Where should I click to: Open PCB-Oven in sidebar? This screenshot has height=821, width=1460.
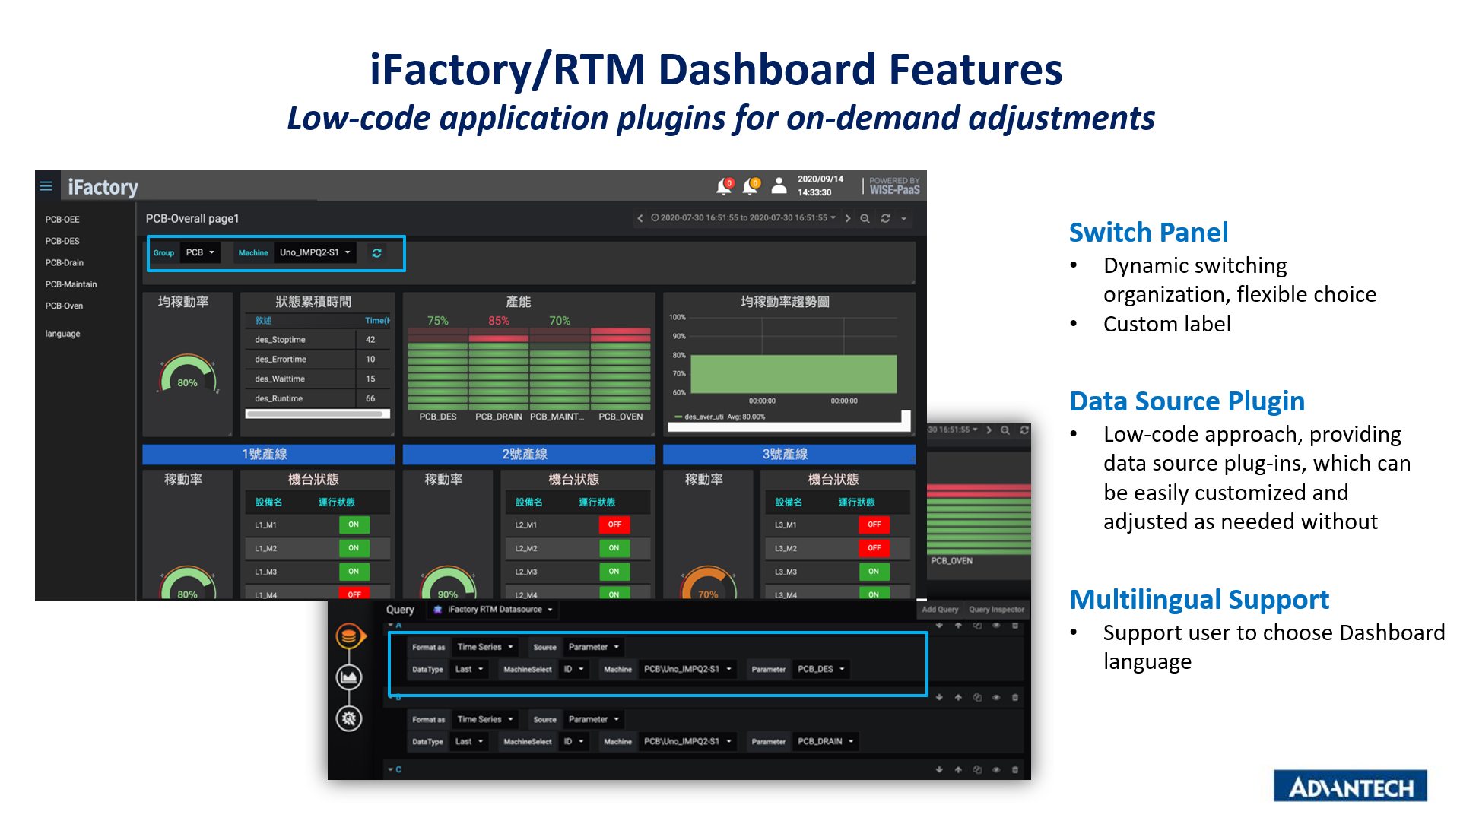pyautogui.click(x=64, y=306)
